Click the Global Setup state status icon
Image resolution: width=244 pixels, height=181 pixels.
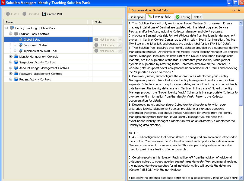click(x=96, y=40)
